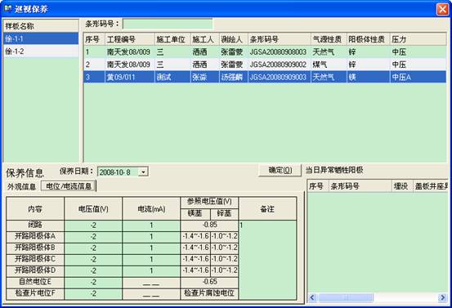452x308 pixels.
Task: Select row with barcode JGSA20080909002
Action: [x=265, y=65]
